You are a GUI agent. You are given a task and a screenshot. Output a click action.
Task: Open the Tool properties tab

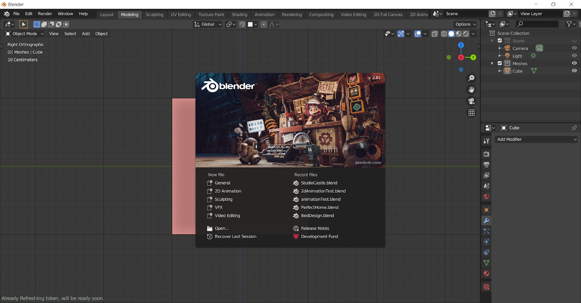(x=486, y=141)
